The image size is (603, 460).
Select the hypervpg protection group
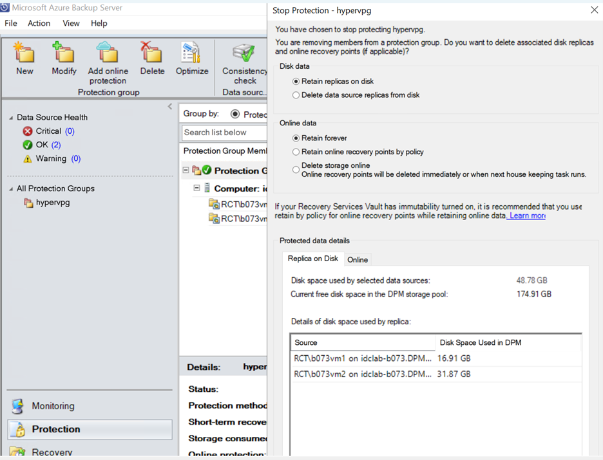click(53, 203)
